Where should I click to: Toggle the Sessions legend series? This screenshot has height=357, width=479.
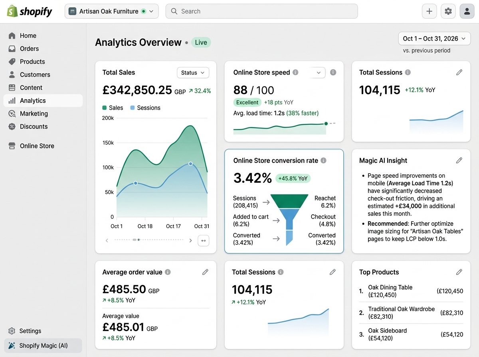pos(146,108)
